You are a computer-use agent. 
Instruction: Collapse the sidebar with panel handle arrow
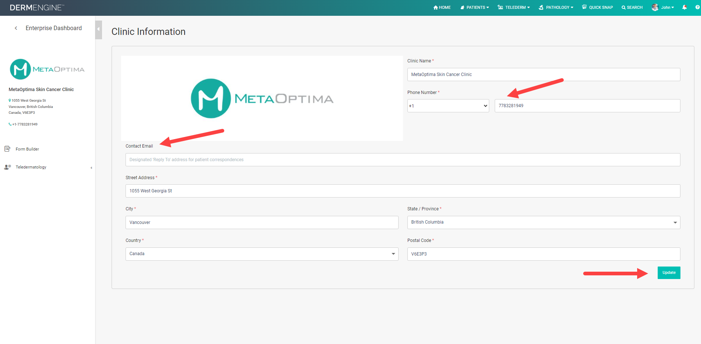98,29
